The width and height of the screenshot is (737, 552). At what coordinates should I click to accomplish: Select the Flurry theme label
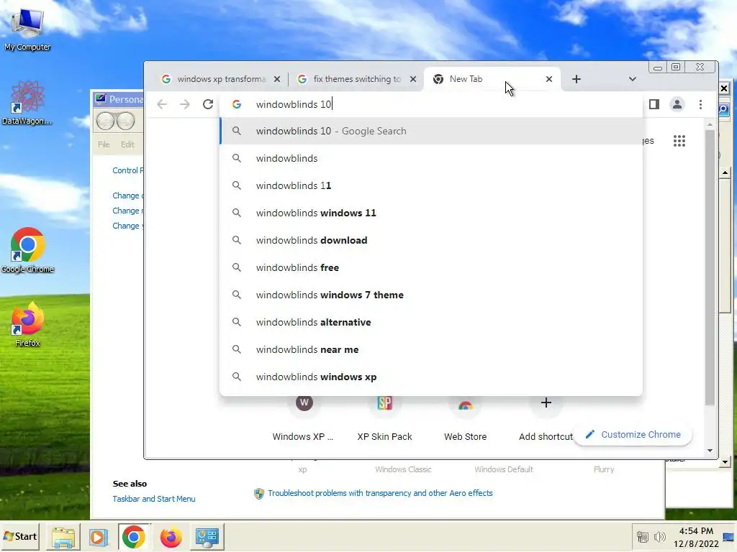point(604,469)
